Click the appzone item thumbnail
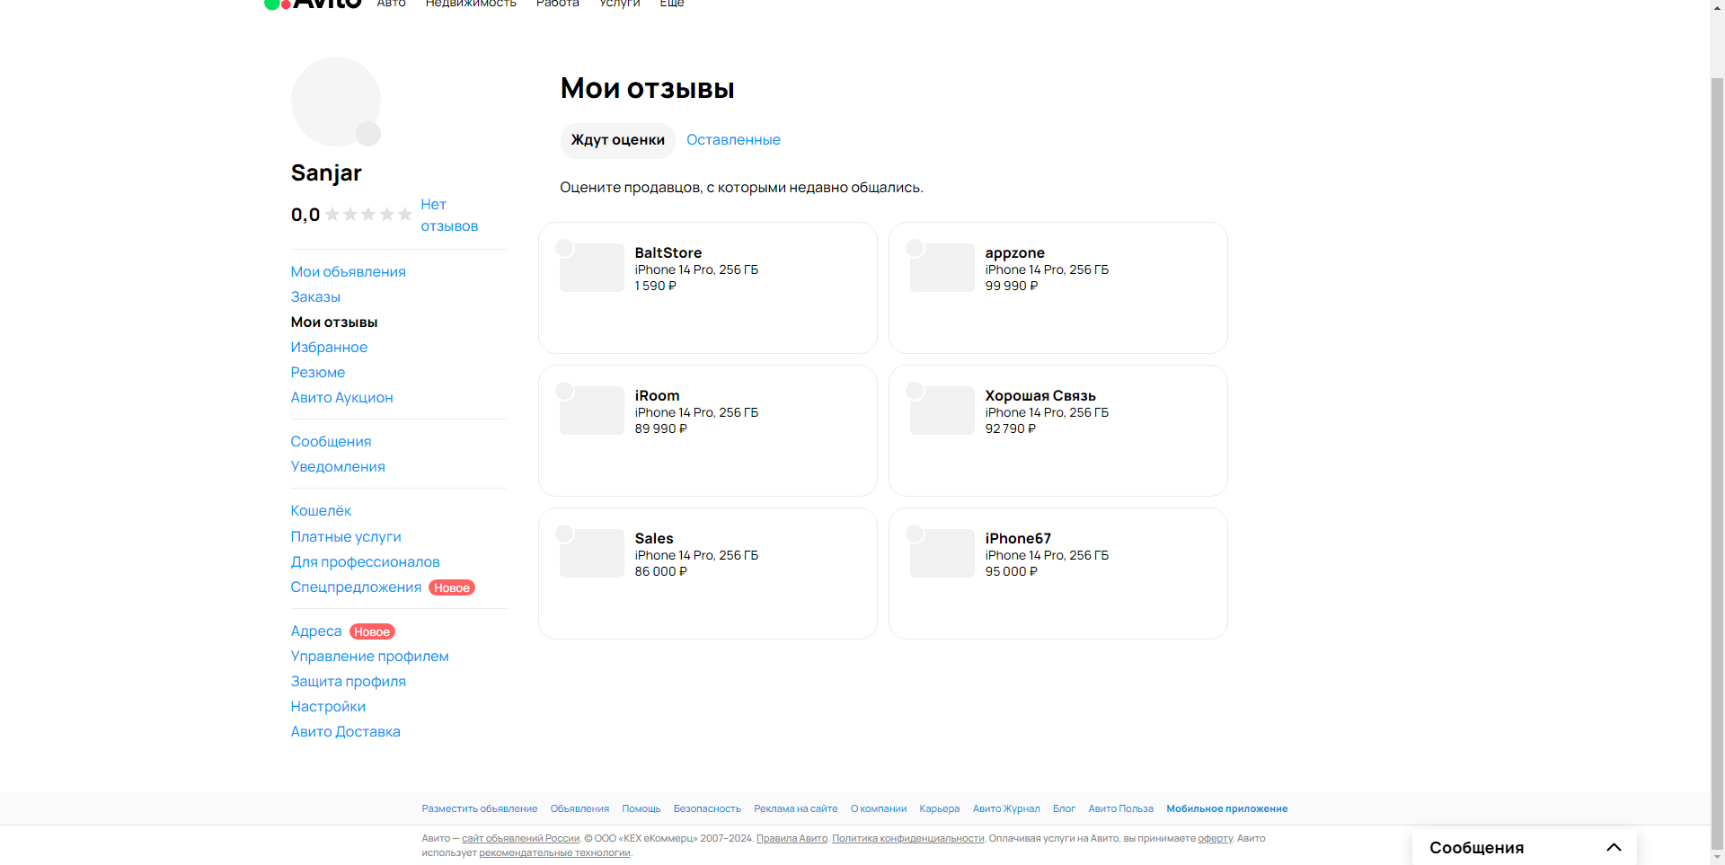The height and width of the screenshot is (865, 1725). [x=942, y=268]
